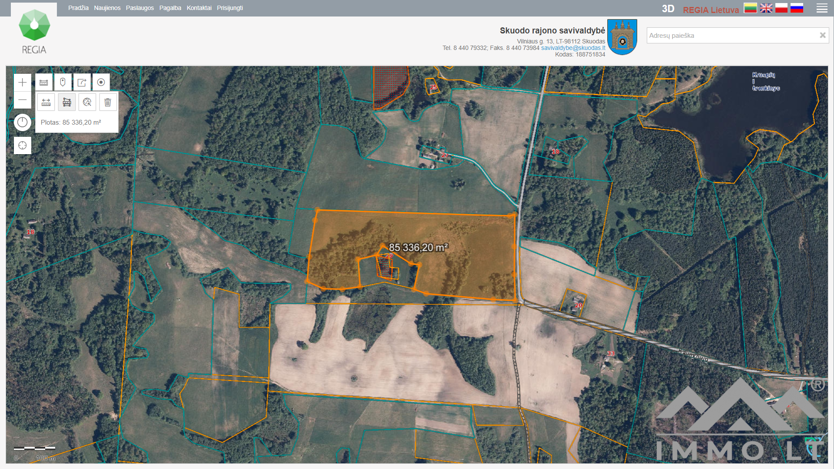Click address number 33 on the map
Viewport: 834px width, 469px height.
(x=611, y=353)
